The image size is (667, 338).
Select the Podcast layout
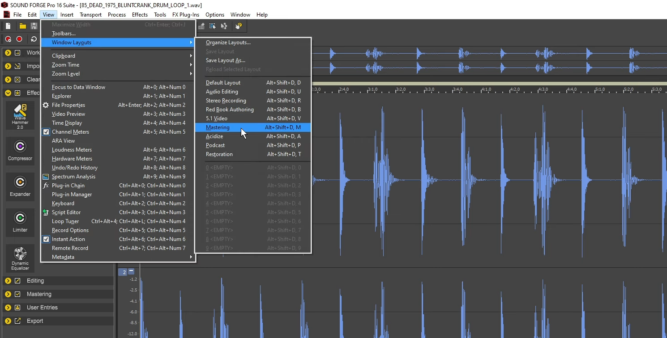click(x=253, y=145)
